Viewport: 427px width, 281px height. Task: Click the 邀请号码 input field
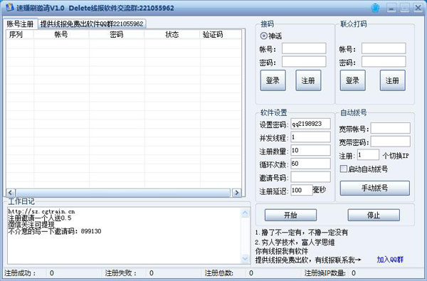310,177
